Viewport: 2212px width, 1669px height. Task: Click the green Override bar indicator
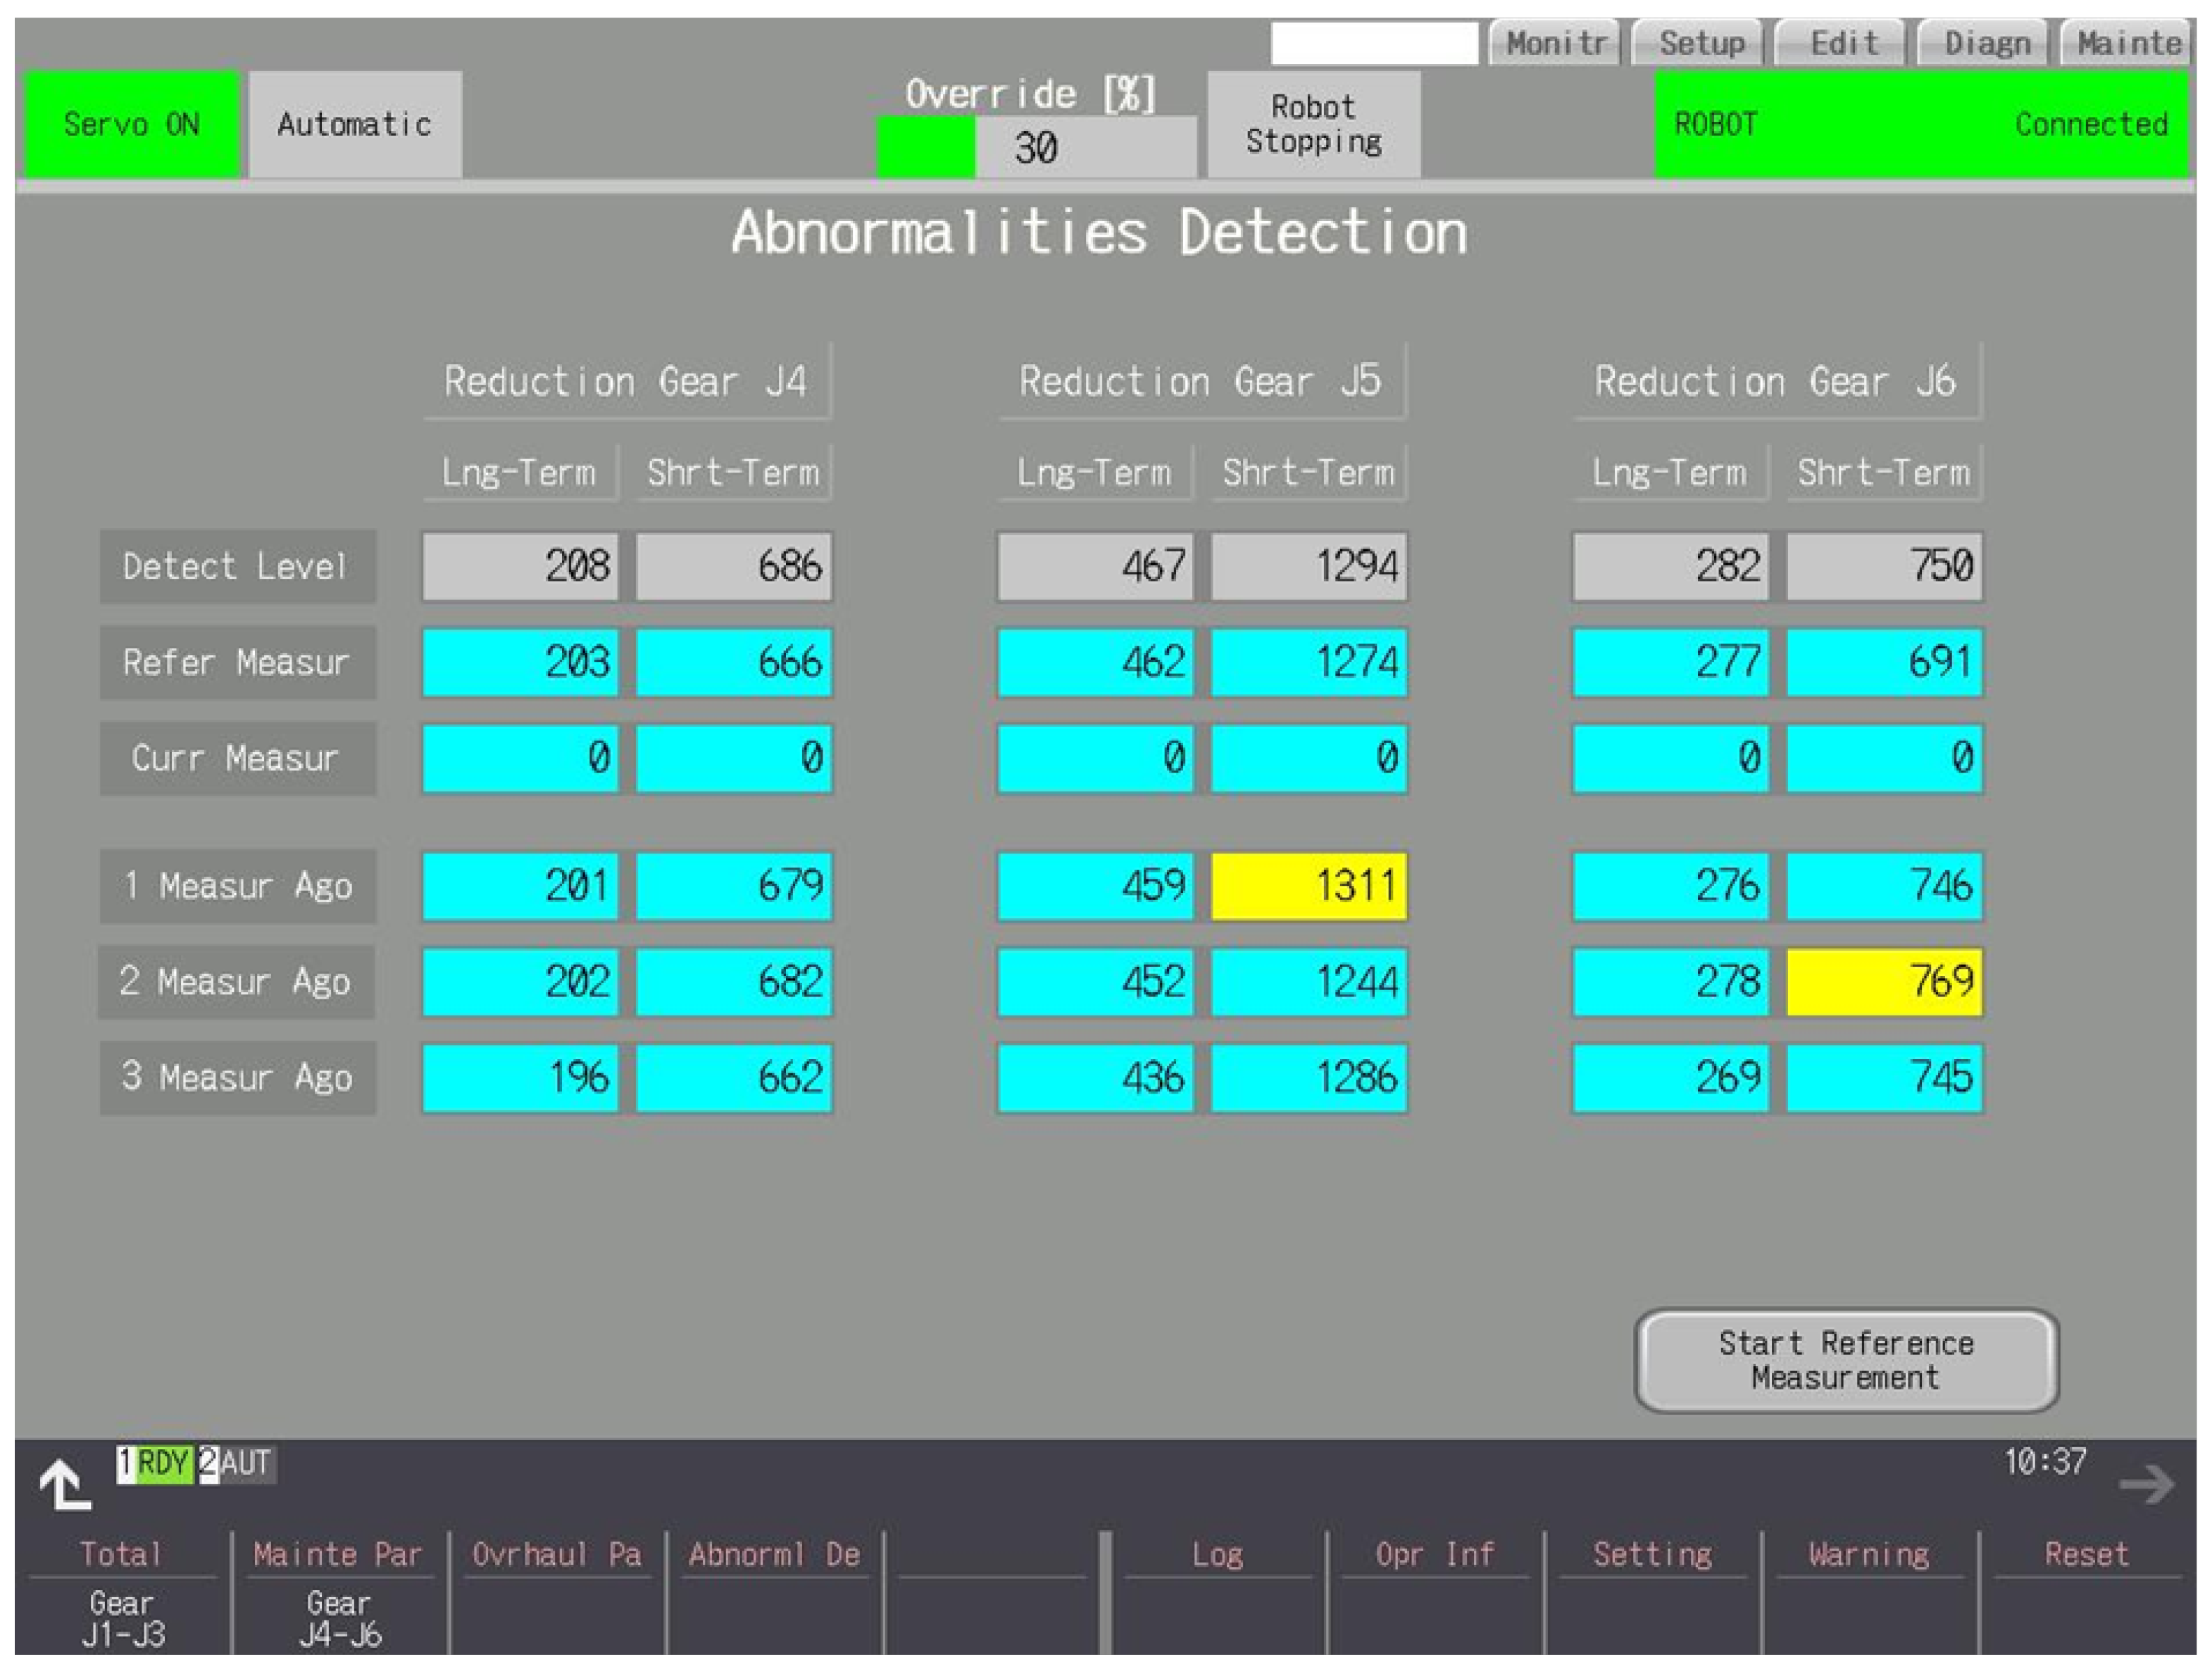926,148
